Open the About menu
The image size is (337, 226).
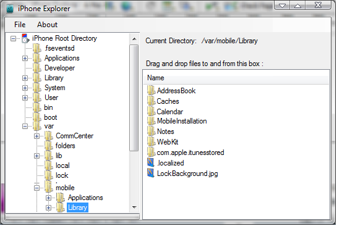click(x=47, y=25)
